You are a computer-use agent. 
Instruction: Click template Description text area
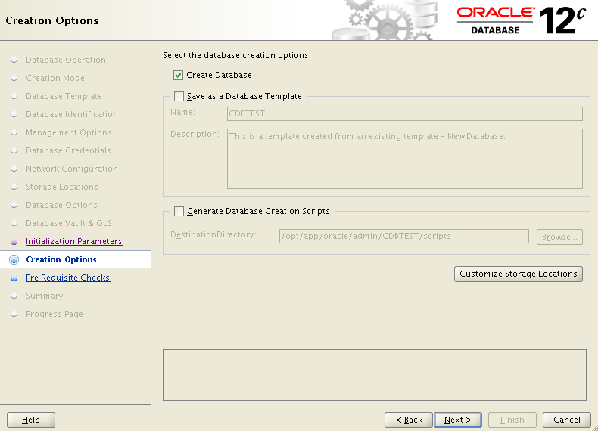[x=405, y=159]
